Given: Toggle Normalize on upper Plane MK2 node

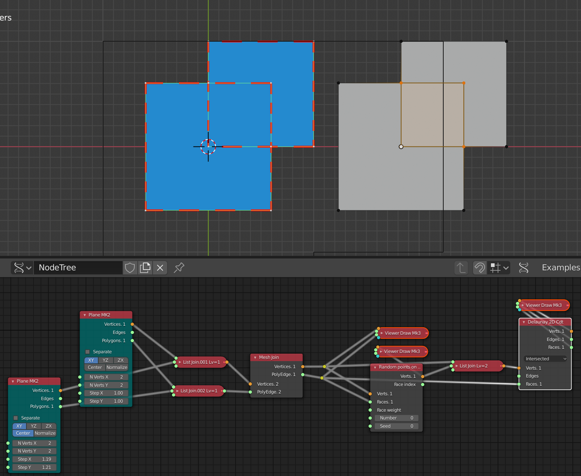Looking at the screenshot, I should [x=117, y=367].
